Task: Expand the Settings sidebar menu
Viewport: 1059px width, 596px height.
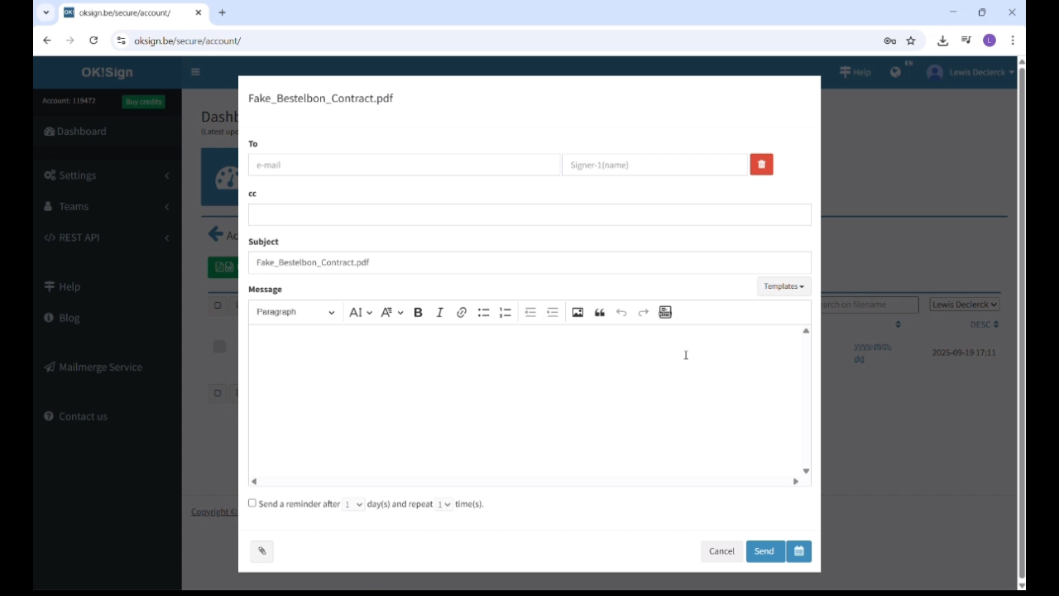Action: [x=77, y=175]
